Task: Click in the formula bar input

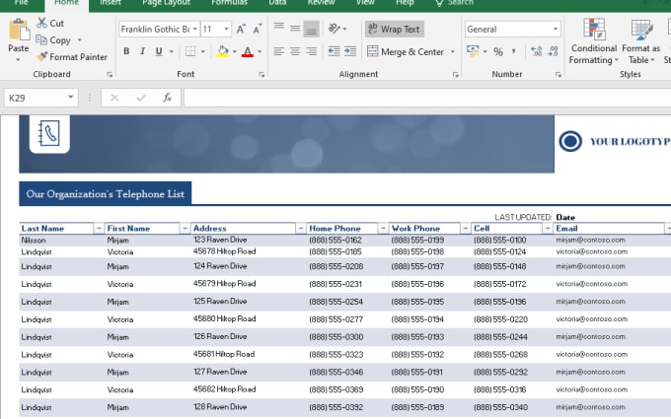Action: click(427, 98)
